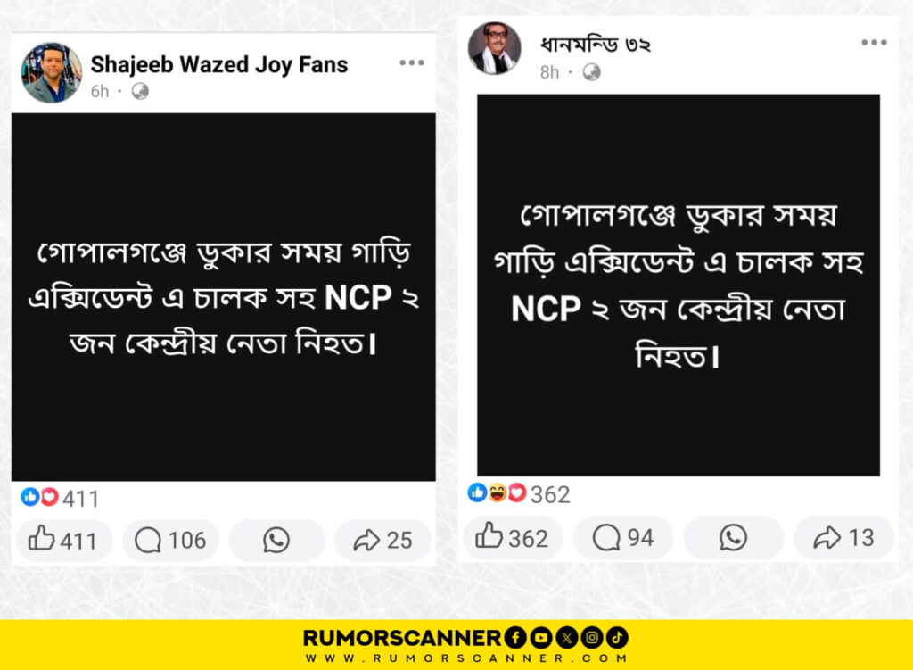The width and height of the screenshot is (913, 670).
Task: View reactions list showing 362 reactions
Action: coord(519,493)
